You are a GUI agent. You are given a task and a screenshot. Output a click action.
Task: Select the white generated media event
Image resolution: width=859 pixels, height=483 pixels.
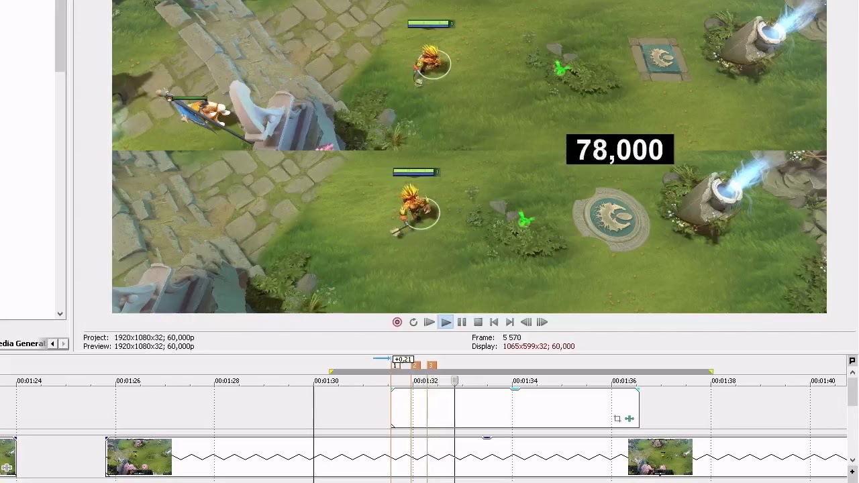pyautogui.click(x=515, y=408)
